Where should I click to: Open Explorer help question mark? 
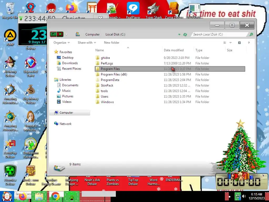click(249, 43)
